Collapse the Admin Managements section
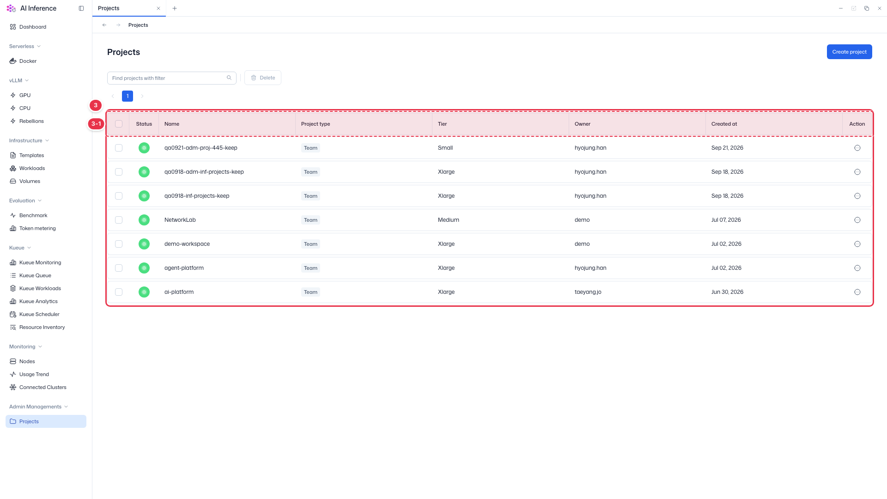This screenshot has height=499, width=887. click(x=39, y=407)
